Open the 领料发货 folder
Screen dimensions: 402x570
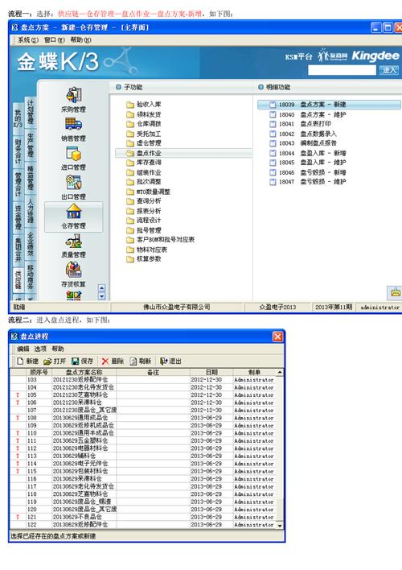tap(144, 114)
